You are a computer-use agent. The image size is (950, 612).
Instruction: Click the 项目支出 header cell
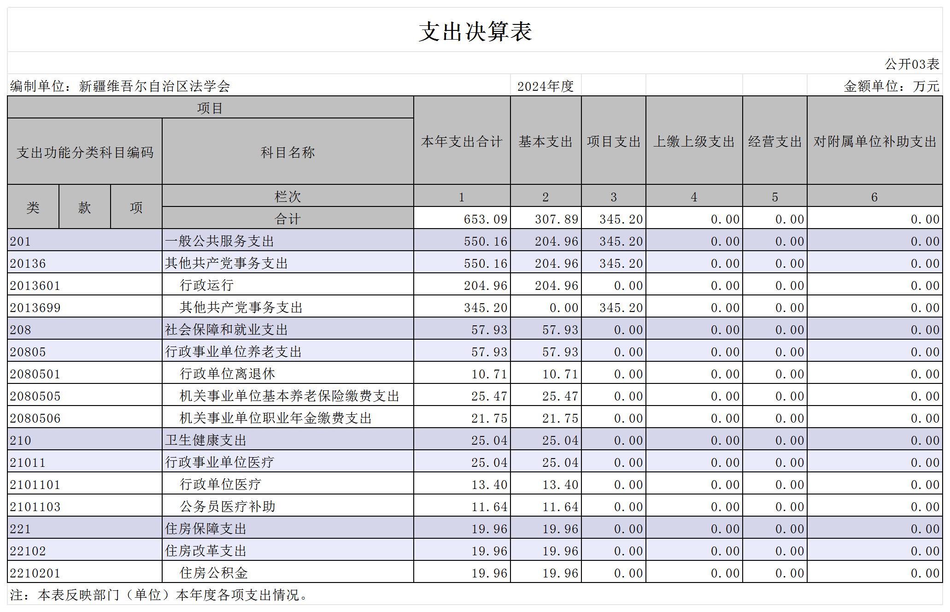click(x=613, y=141)
